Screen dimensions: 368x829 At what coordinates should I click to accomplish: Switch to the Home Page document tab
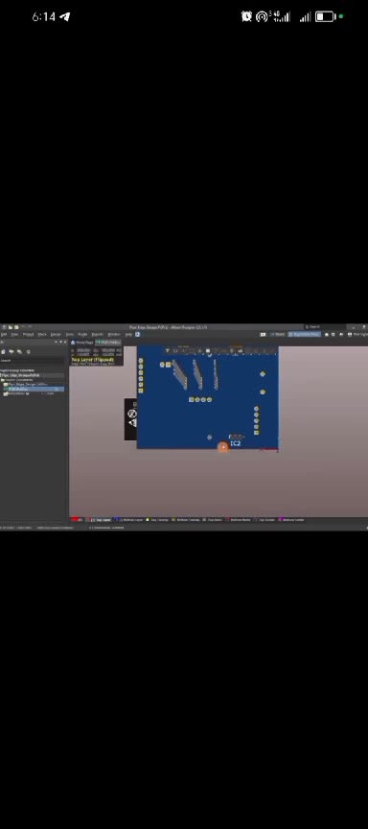coord(81,343)
